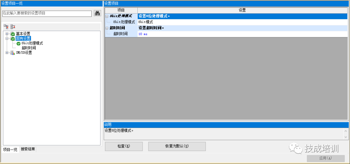Click the description scrollbar down arrow

[x=346, y=137]
